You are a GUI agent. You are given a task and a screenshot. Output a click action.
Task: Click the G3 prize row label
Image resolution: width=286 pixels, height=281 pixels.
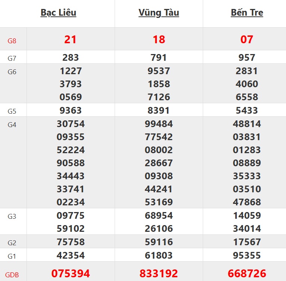pos(12,216)
